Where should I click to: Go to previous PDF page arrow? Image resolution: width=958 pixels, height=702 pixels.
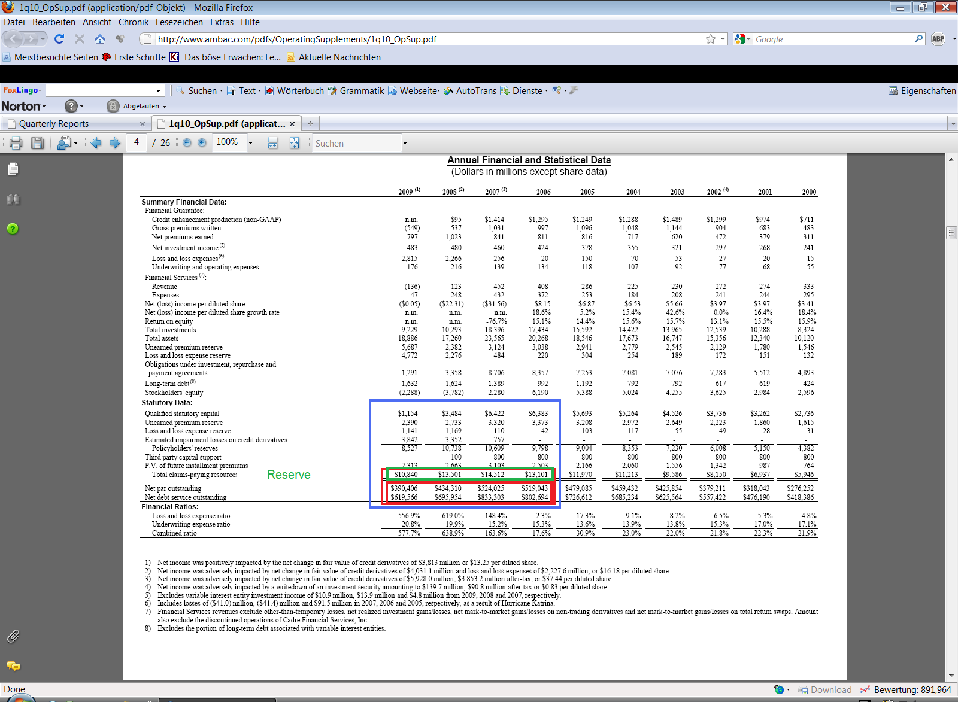tap(96, 143)
